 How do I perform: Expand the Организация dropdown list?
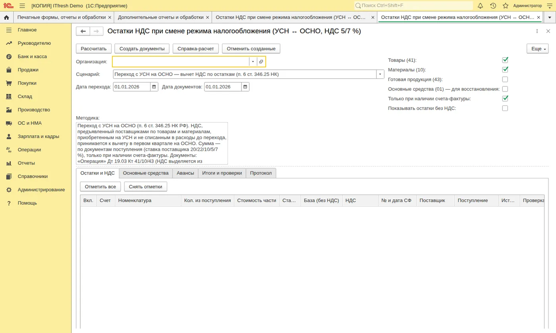(253, 61)
